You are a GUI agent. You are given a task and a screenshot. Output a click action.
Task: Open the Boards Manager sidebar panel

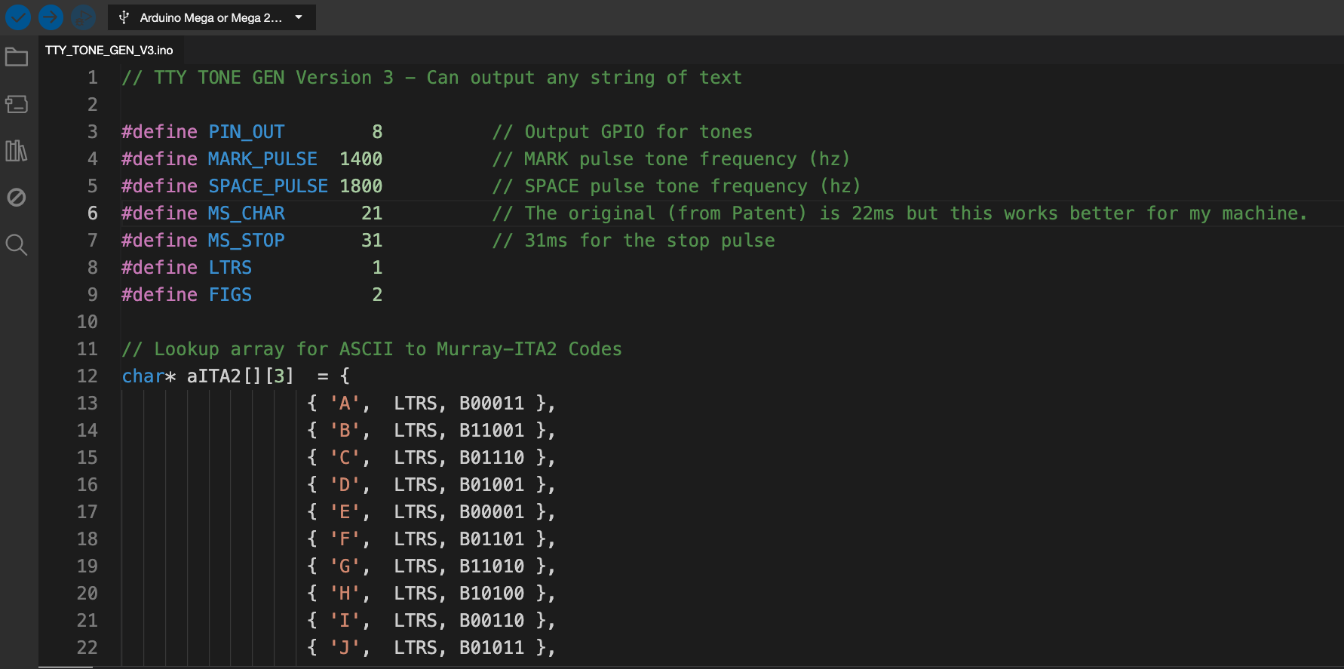coord(17,104)
